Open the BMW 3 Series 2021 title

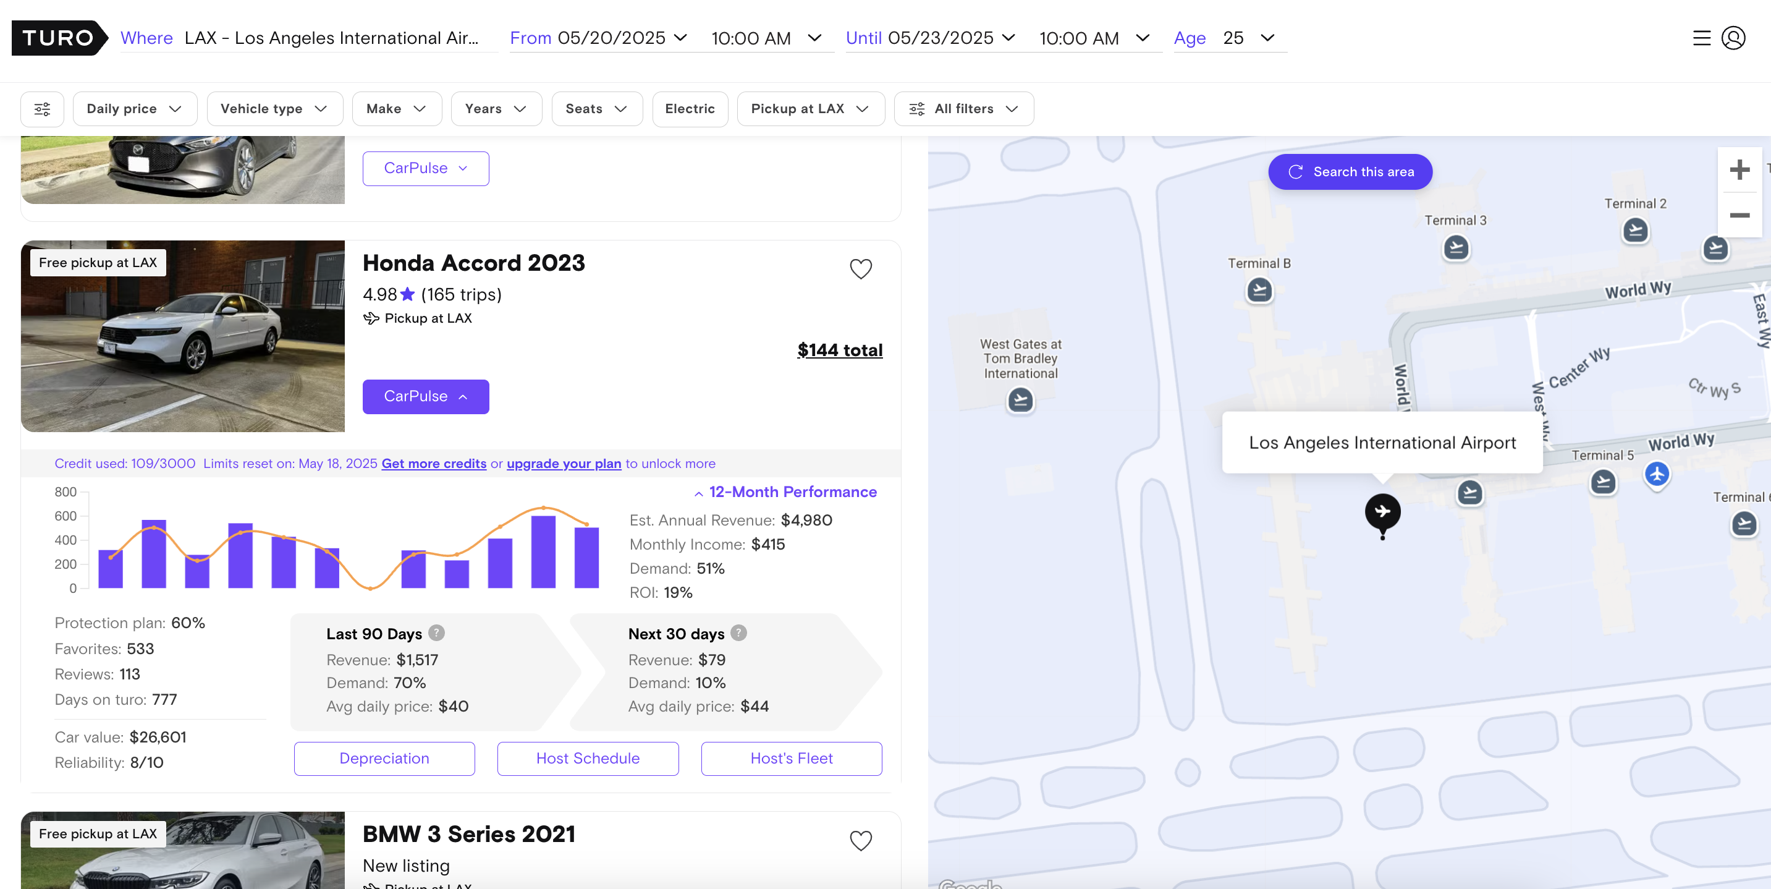point(469,834)
